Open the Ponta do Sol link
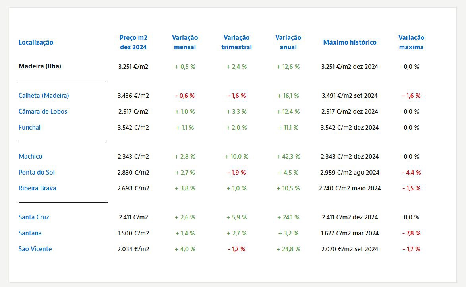 (x=37, y=173)
